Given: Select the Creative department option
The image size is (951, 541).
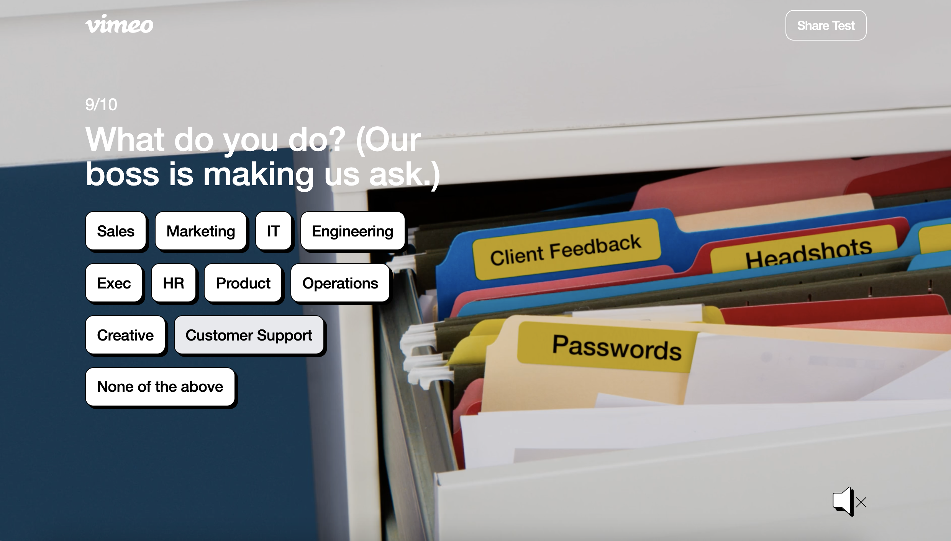Looking at the screenshot, I should click(125, 334).
